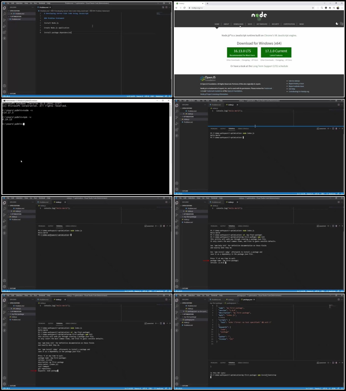Switch to DEBUG CONSOLE tab in package.json window

[x=243, y=363]
